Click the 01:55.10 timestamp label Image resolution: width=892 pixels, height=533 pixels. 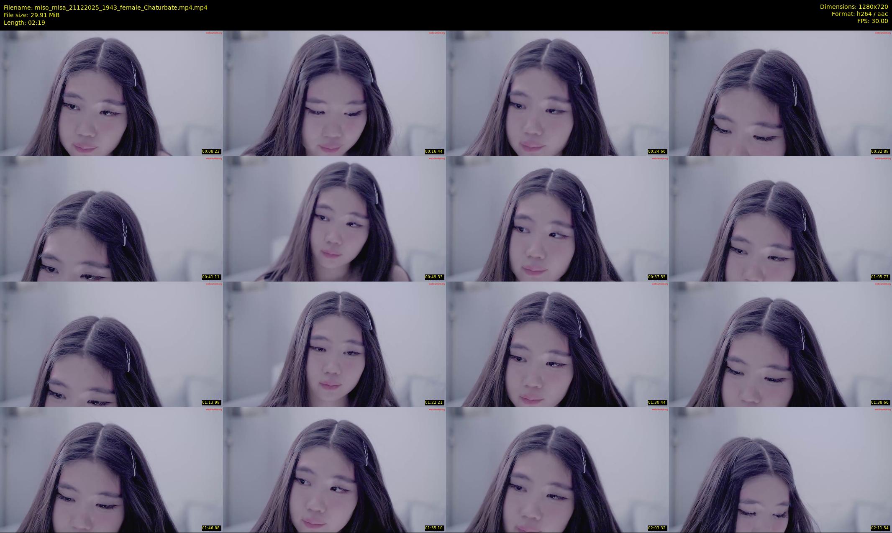pos(434,528)
